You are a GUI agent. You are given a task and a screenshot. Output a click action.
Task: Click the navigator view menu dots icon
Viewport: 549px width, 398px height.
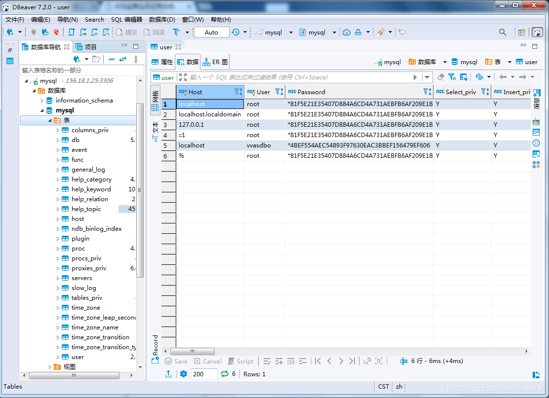(x=136, y=59)
